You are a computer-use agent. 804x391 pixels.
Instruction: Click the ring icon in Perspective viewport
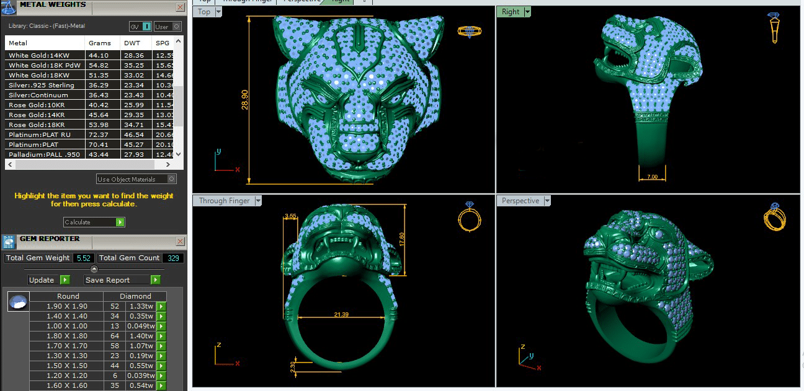click(x=775, y=216)
